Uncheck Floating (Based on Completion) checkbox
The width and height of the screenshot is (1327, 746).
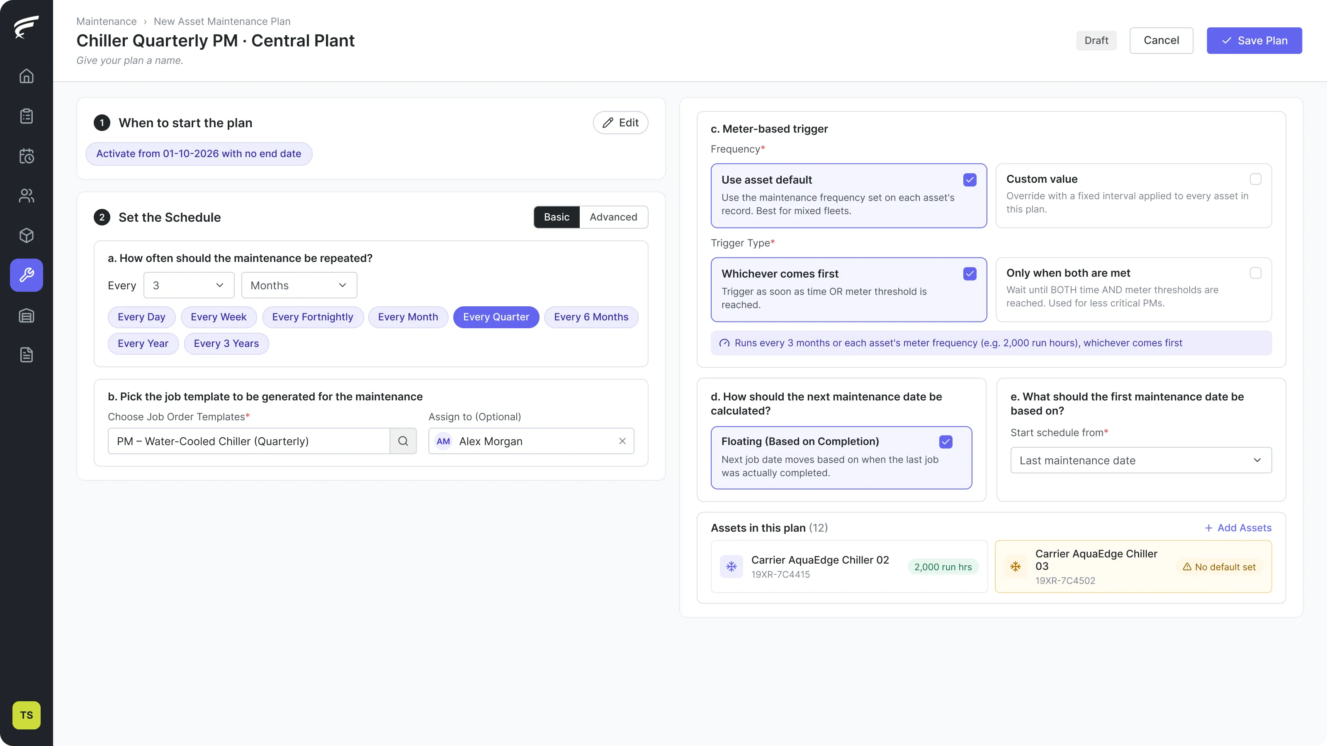946,442
